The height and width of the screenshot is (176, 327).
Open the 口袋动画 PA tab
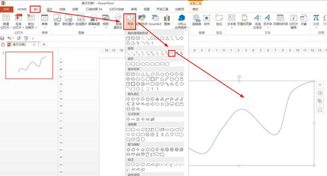click(x=94, y=9)
